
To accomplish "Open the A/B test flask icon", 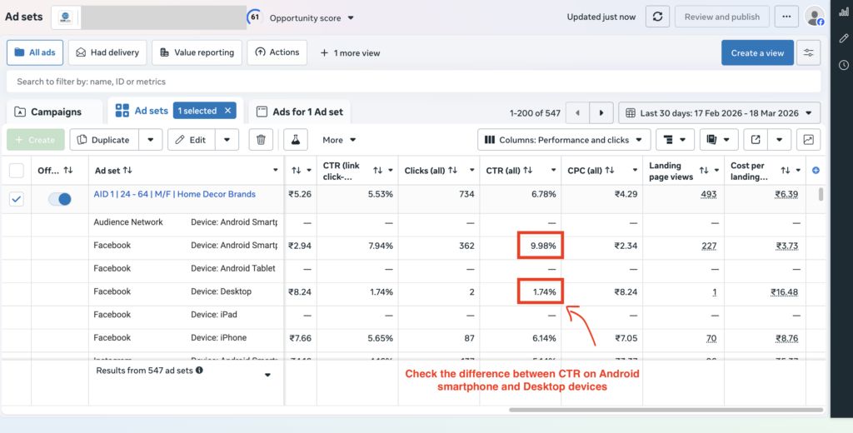I will [295, 140].
